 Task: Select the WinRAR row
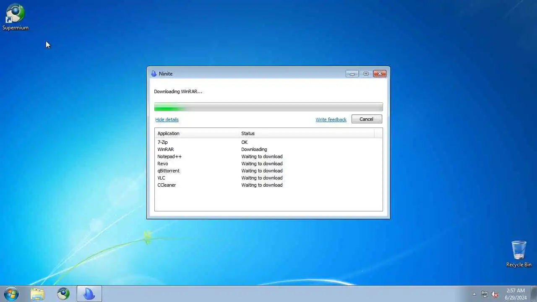[268, 149]
